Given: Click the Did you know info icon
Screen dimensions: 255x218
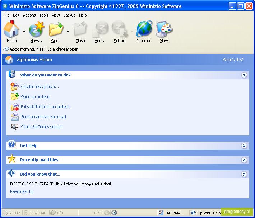Looking at the screenshot, I should tap(12, 173).
